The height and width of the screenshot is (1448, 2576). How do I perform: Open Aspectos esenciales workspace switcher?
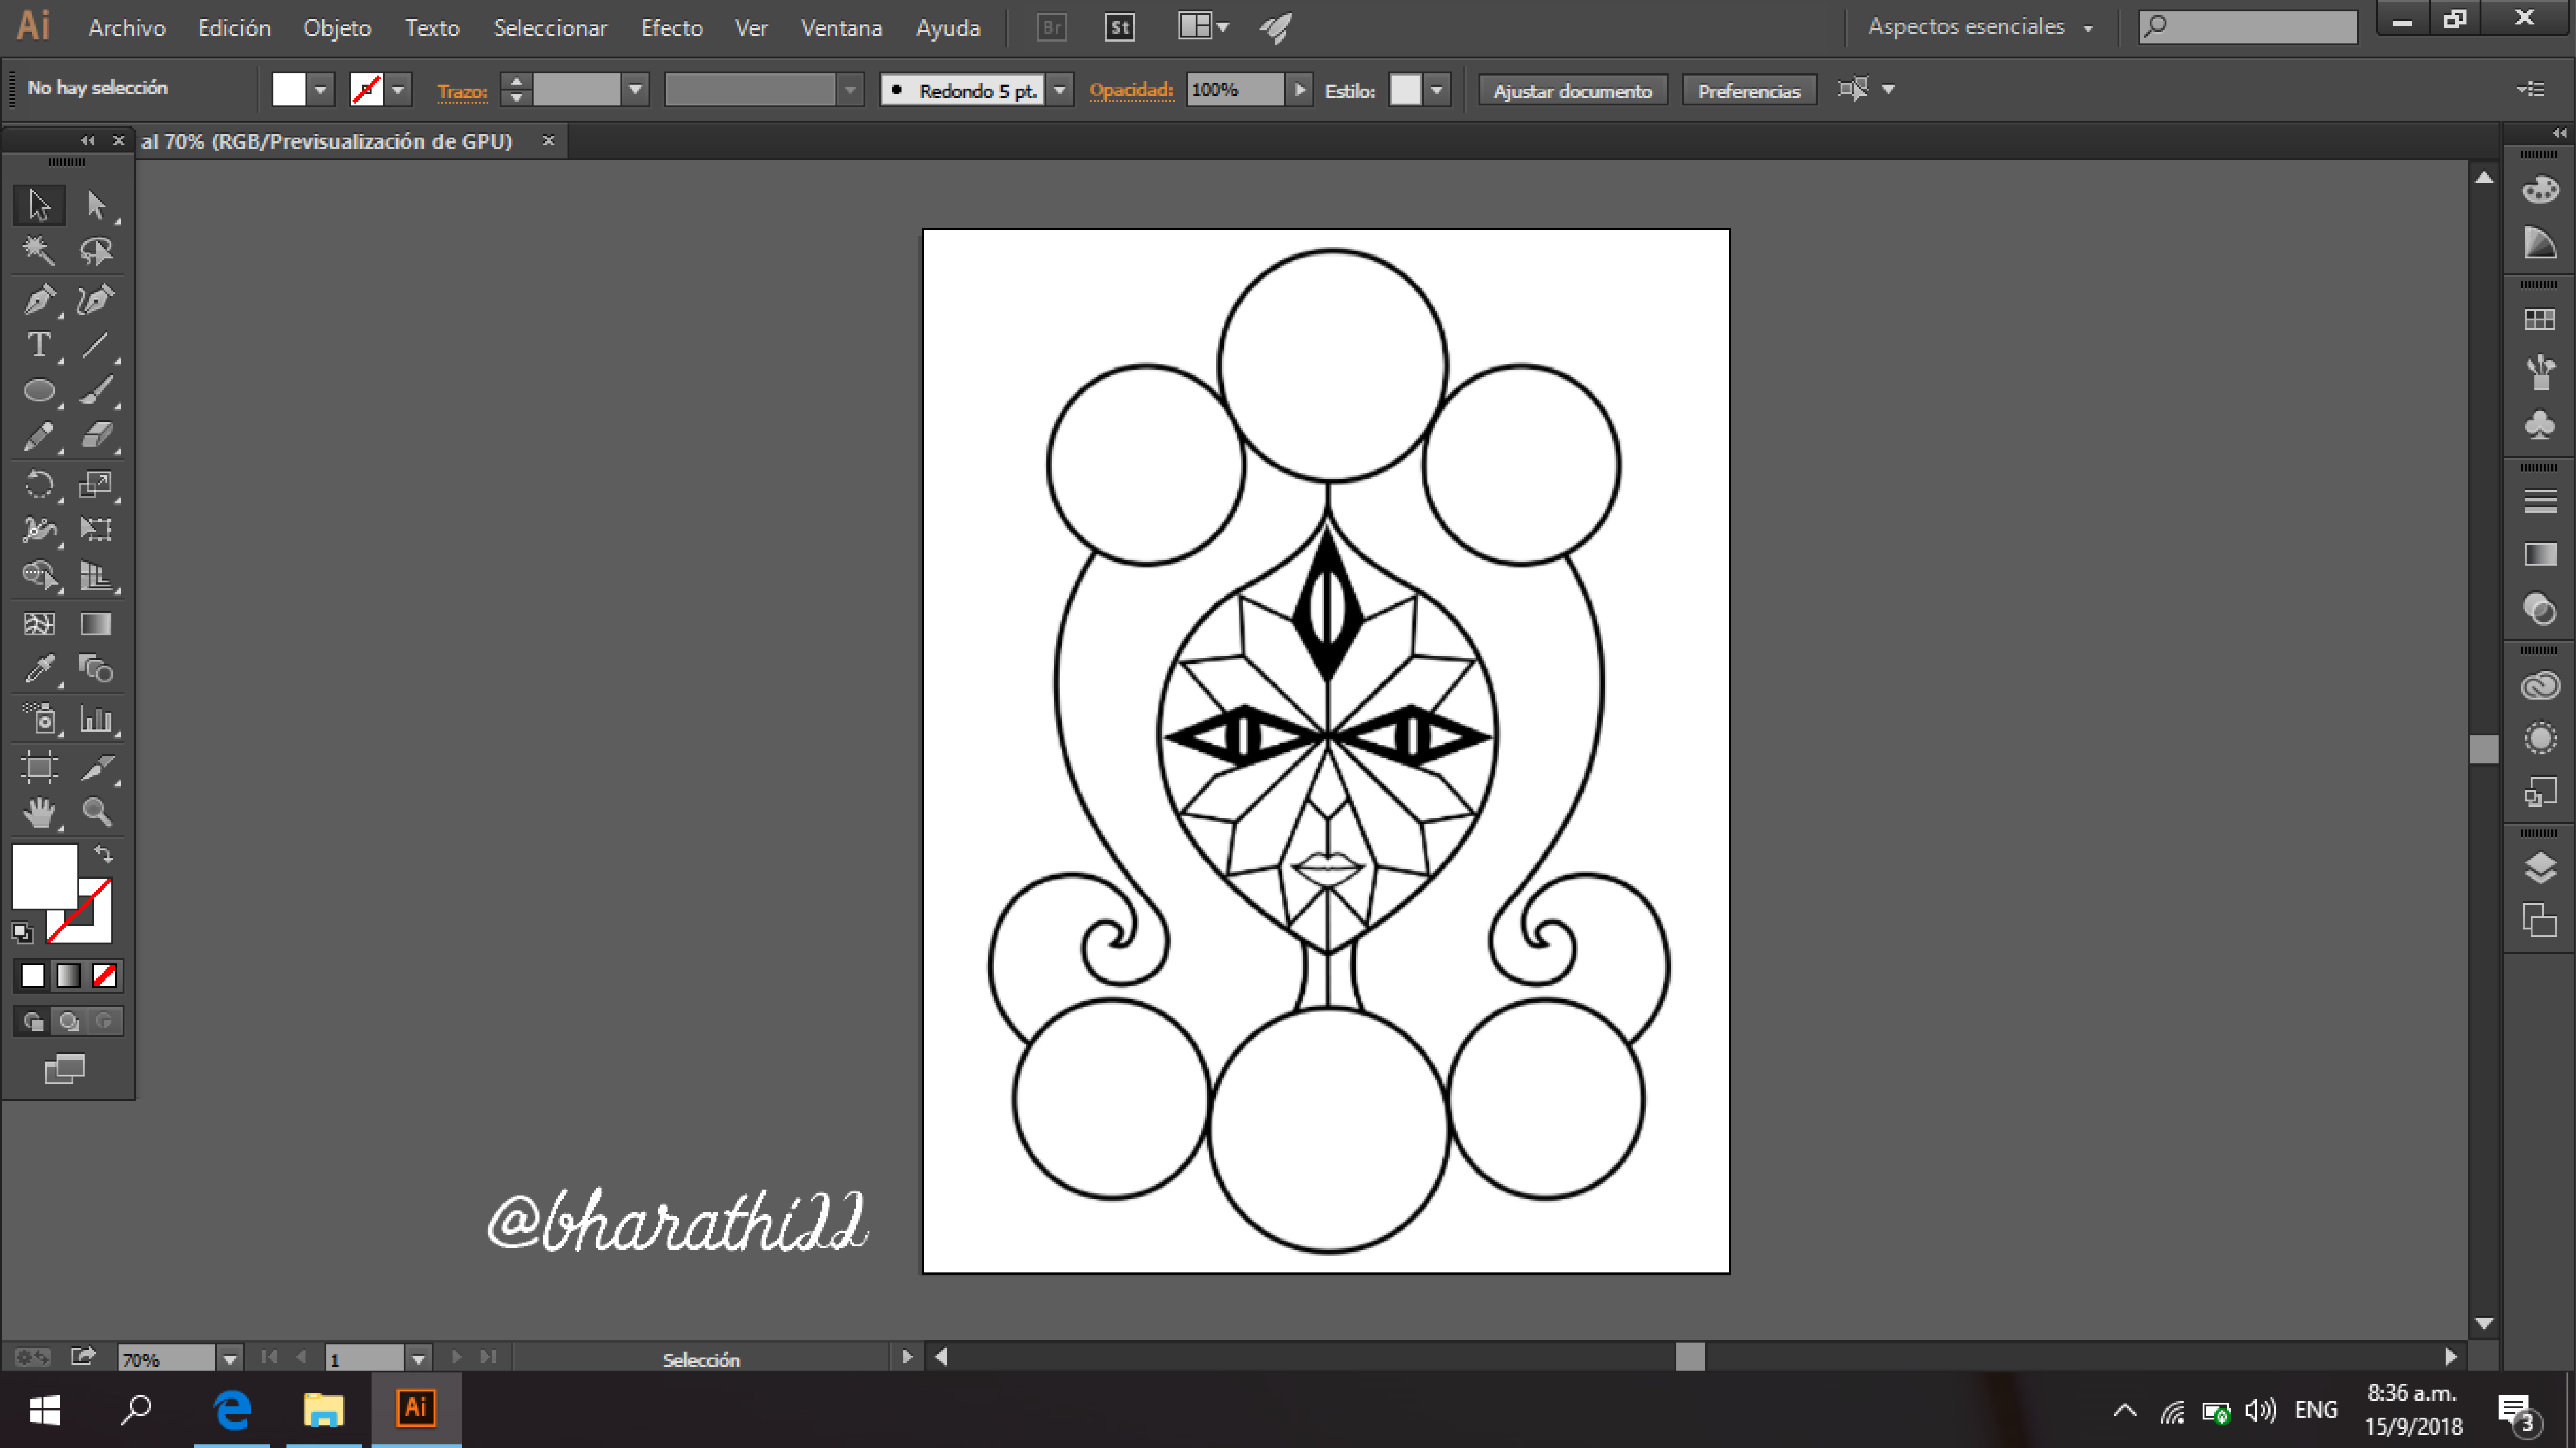pos(1980,27)
